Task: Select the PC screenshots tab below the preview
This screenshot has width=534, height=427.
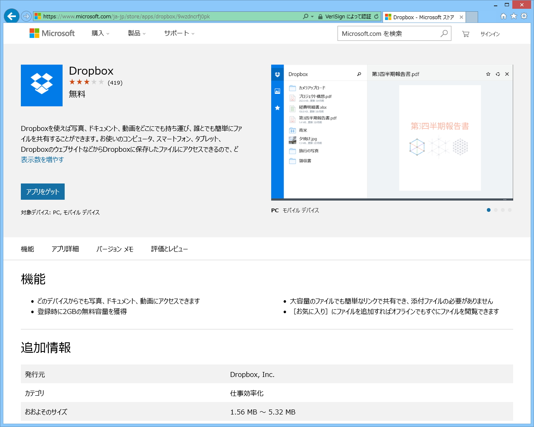Action: tap(275, 211)
